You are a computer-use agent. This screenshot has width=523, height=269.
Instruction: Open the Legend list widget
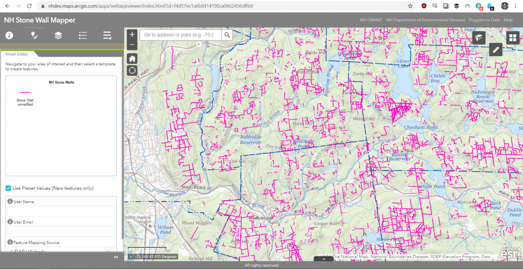coord(83,35)
